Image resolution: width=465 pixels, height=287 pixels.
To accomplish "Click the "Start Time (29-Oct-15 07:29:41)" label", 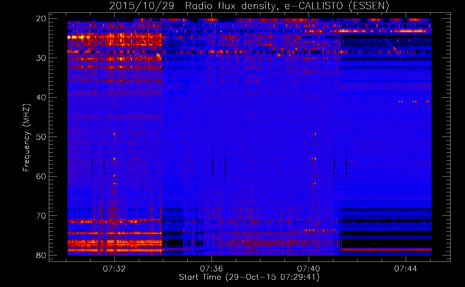I will coord(249,277).
